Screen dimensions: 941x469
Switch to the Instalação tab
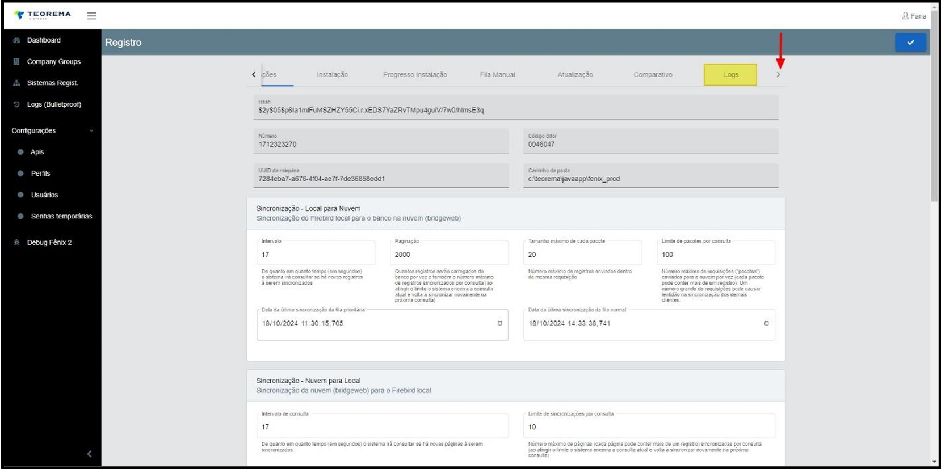(332, 74)
